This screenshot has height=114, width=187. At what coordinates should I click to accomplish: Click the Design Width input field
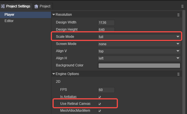click(x=106, y=23)
